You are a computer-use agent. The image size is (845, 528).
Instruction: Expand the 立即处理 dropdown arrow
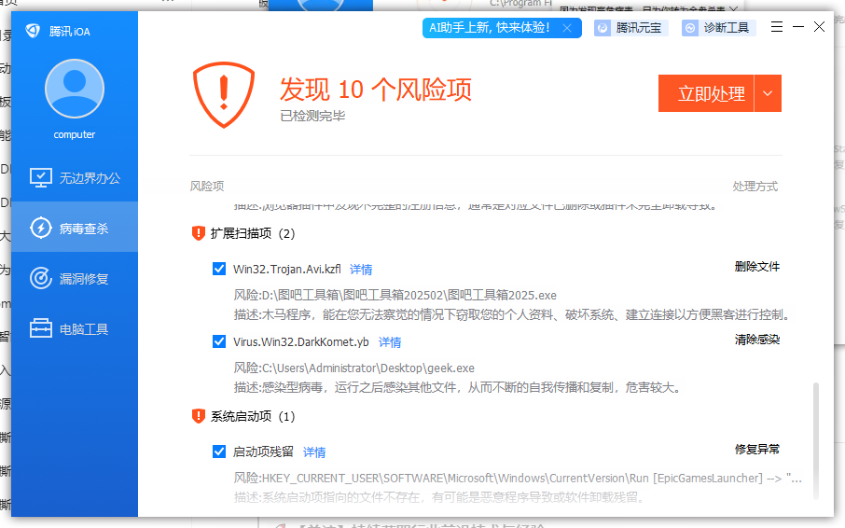(x=768, y=93)
